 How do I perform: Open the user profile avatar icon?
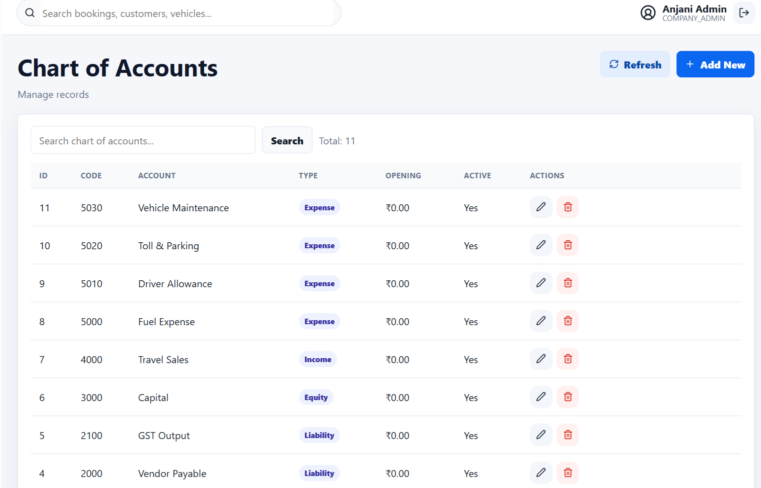(x=648, y=13)
